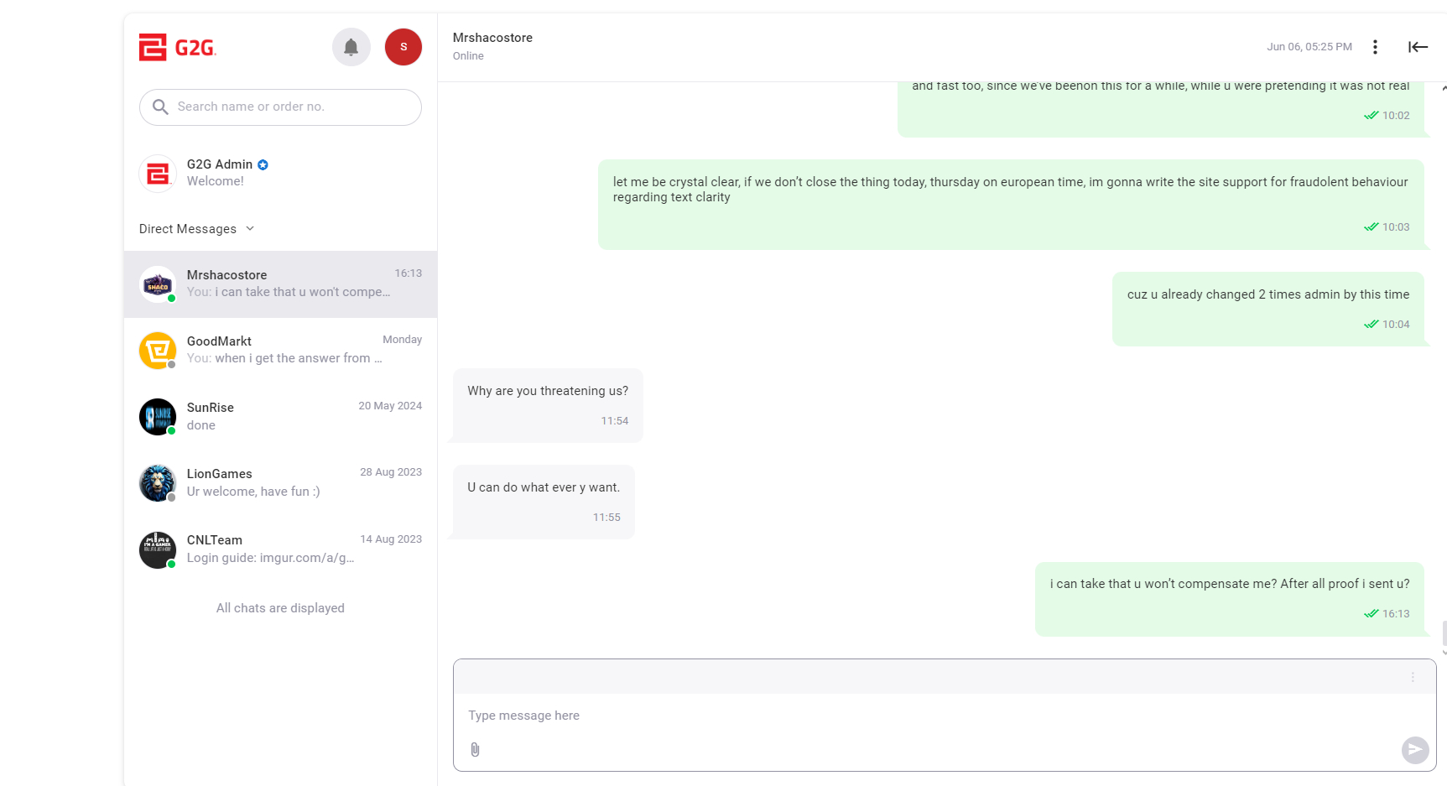
Task: Click the attach file paperclip
Action: click(475, 749)
